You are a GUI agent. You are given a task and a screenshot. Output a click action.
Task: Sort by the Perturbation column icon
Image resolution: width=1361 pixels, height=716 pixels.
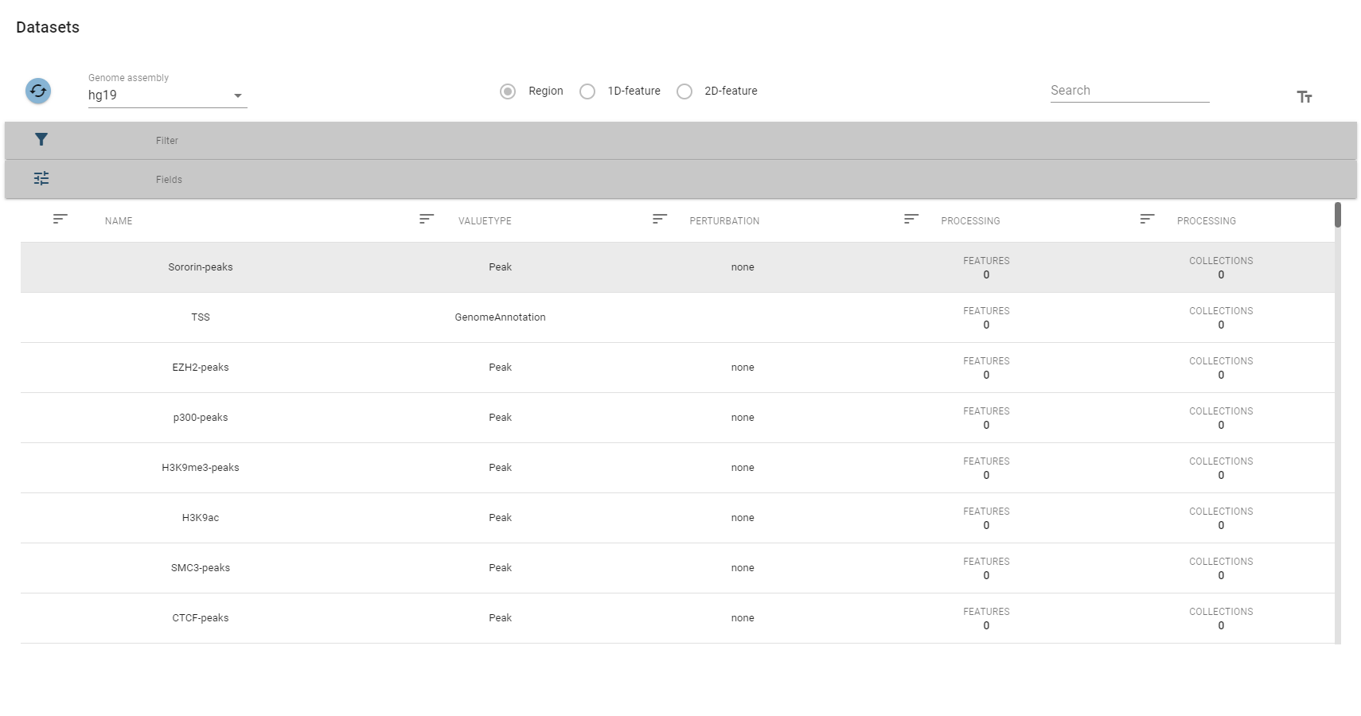660,219
